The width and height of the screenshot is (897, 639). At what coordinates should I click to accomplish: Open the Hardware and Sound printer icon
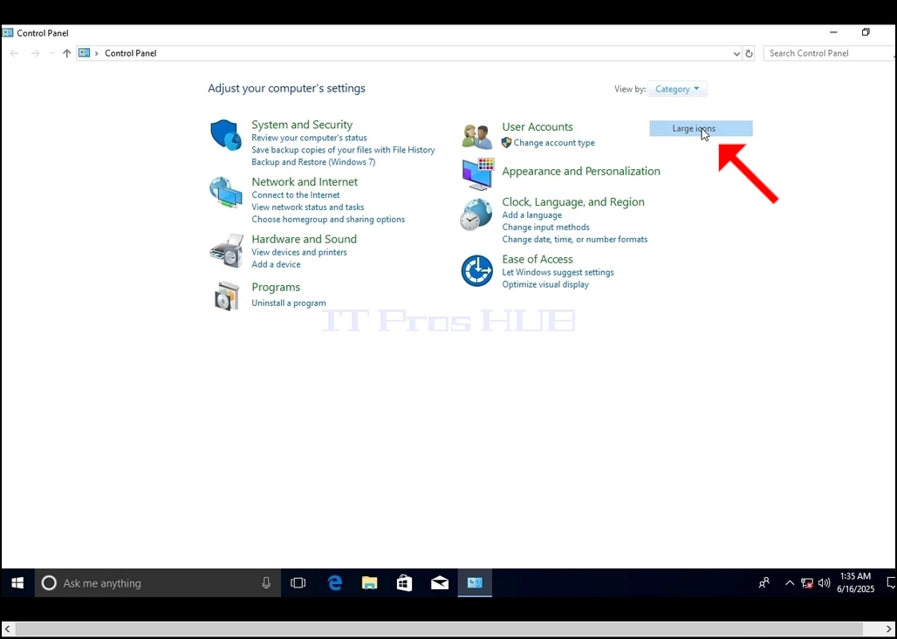[x=227, y=250]
